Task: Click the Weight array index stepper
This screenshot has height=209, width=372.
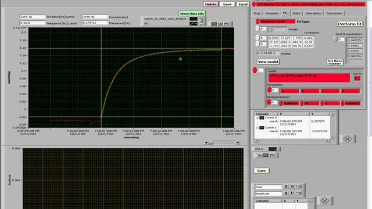Action: pyautogui.click(x=257, y=28)
